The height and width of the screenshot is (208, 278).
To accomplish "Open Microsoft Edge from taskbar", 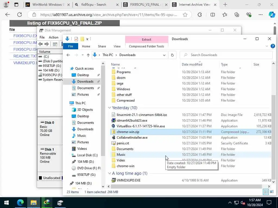I will click(20, 203).
